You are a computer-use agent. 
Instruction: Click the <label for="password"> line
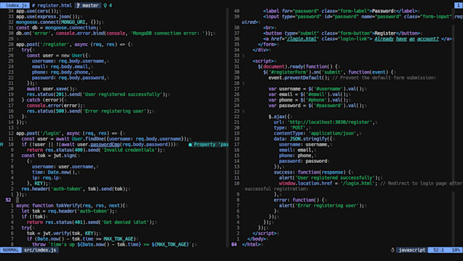[340, 11]
